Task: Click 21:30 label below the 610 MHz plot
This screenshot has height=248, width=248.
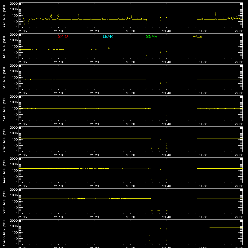Action: 131,93
